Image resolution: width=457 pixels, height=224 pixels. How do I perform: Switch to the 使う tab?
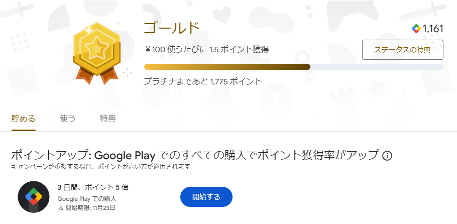tap(68, 119)
